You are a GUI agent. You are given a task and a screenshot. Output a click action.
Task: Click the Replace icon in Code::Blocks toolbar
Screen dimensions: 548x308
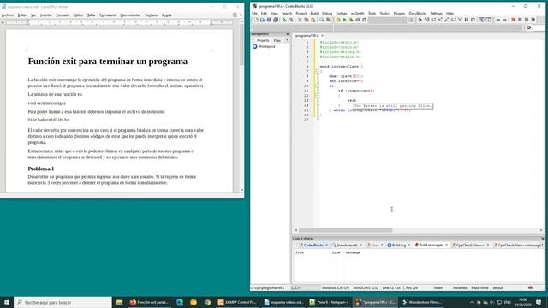tap(329, 20)
